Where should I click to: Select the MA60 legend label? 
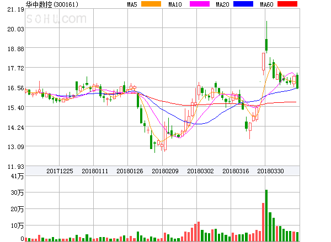[266, 4]
